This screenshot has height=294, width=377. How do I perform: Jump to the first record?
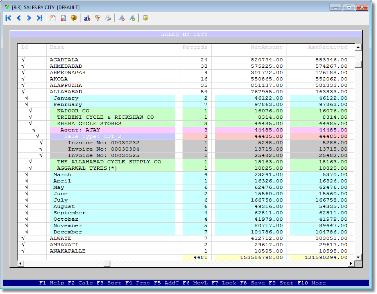pyautogui.click(x=8, y=18)
